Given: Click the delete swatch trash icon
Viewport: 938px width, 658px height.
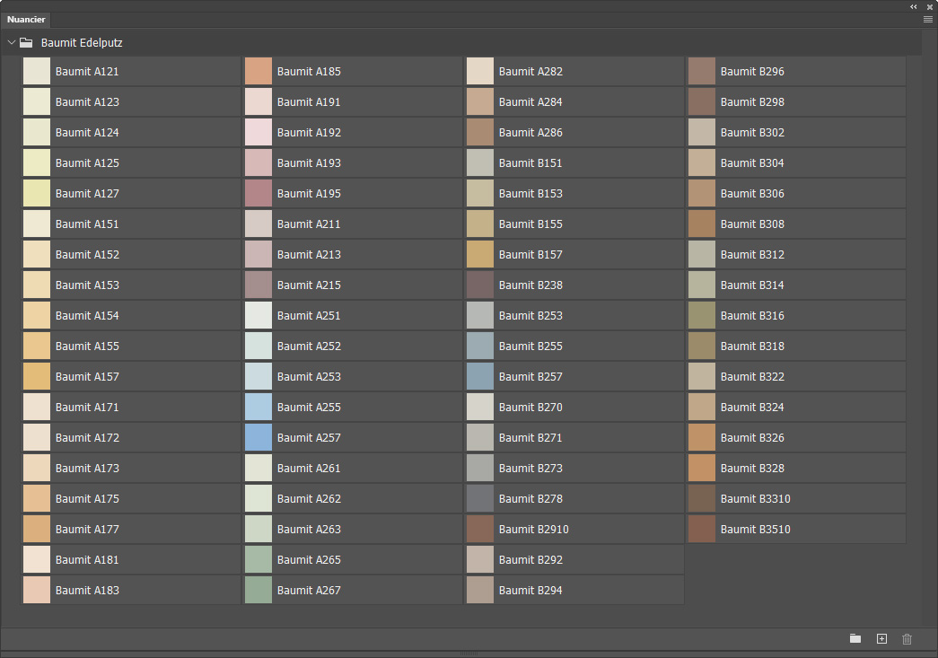Looking at the screenshot, I should pyautogui.click(x=907, y=639).
